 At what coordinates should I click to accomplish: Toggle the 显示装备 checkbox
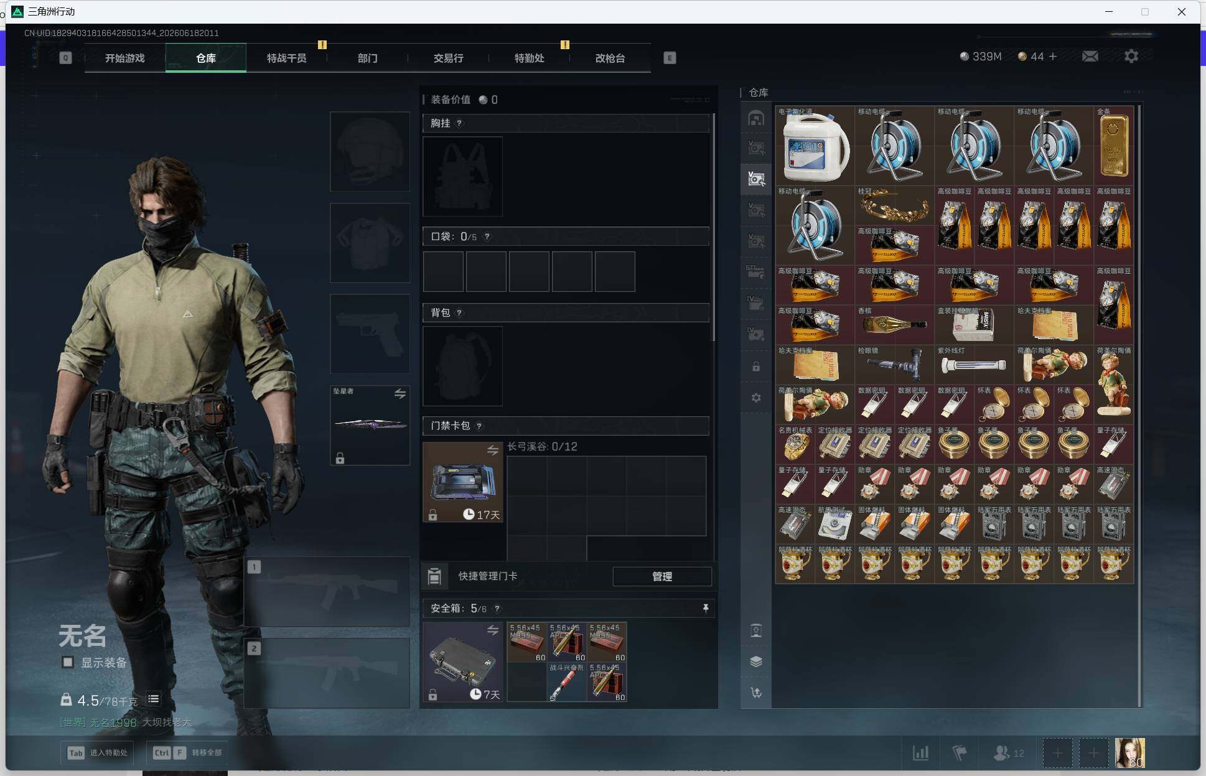[68, 662]
